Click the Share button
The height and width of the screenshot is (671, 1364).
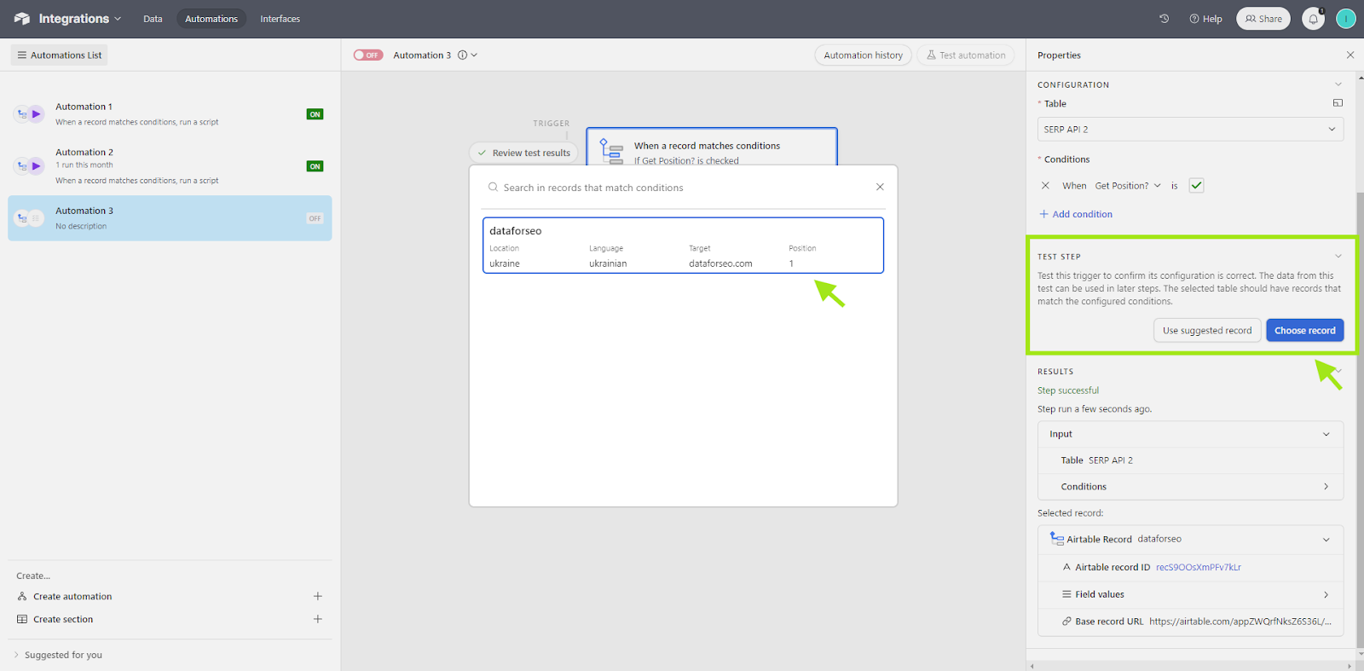(x=1263, y=19)
